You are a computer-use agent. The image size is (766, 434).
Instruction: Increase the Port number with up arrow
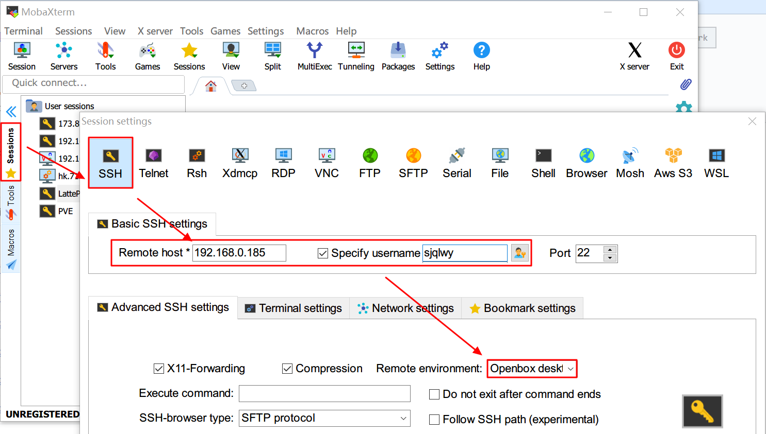click(x=610, y=249)
